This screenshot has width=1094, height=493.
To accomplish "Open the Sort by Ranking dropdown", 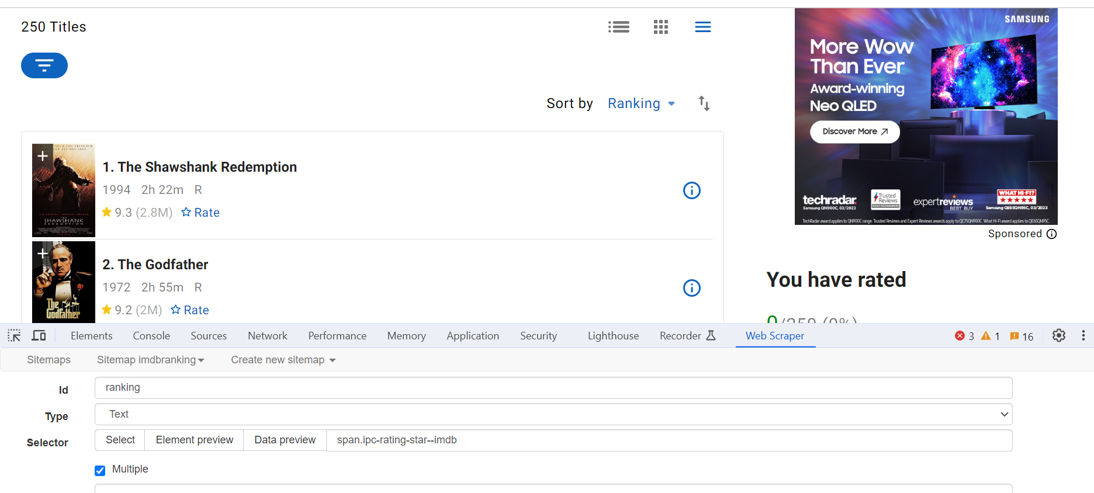I will click(x=641, y=103).
